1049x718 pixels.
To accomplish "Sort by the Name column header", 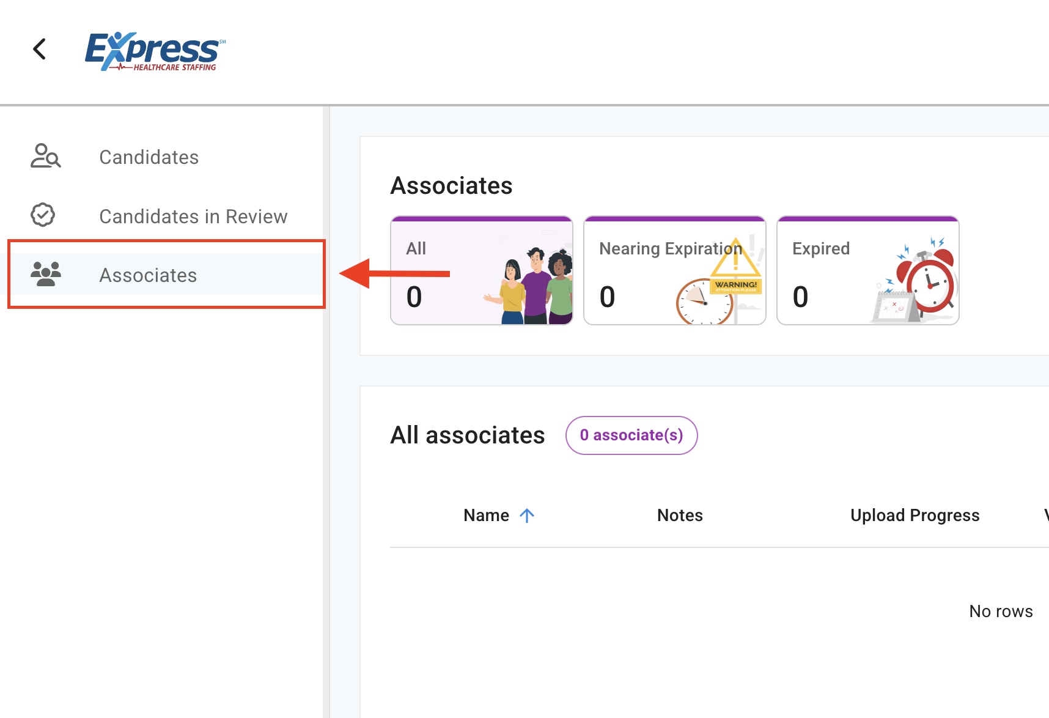I will coord(486,516).
